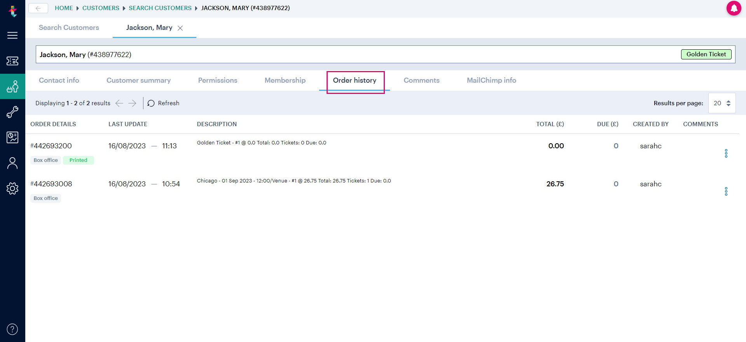The image size is (746, 342).
Task: Open the hamburger menu in sidebar
Action: pyautogui.click(x=12, y=35)
